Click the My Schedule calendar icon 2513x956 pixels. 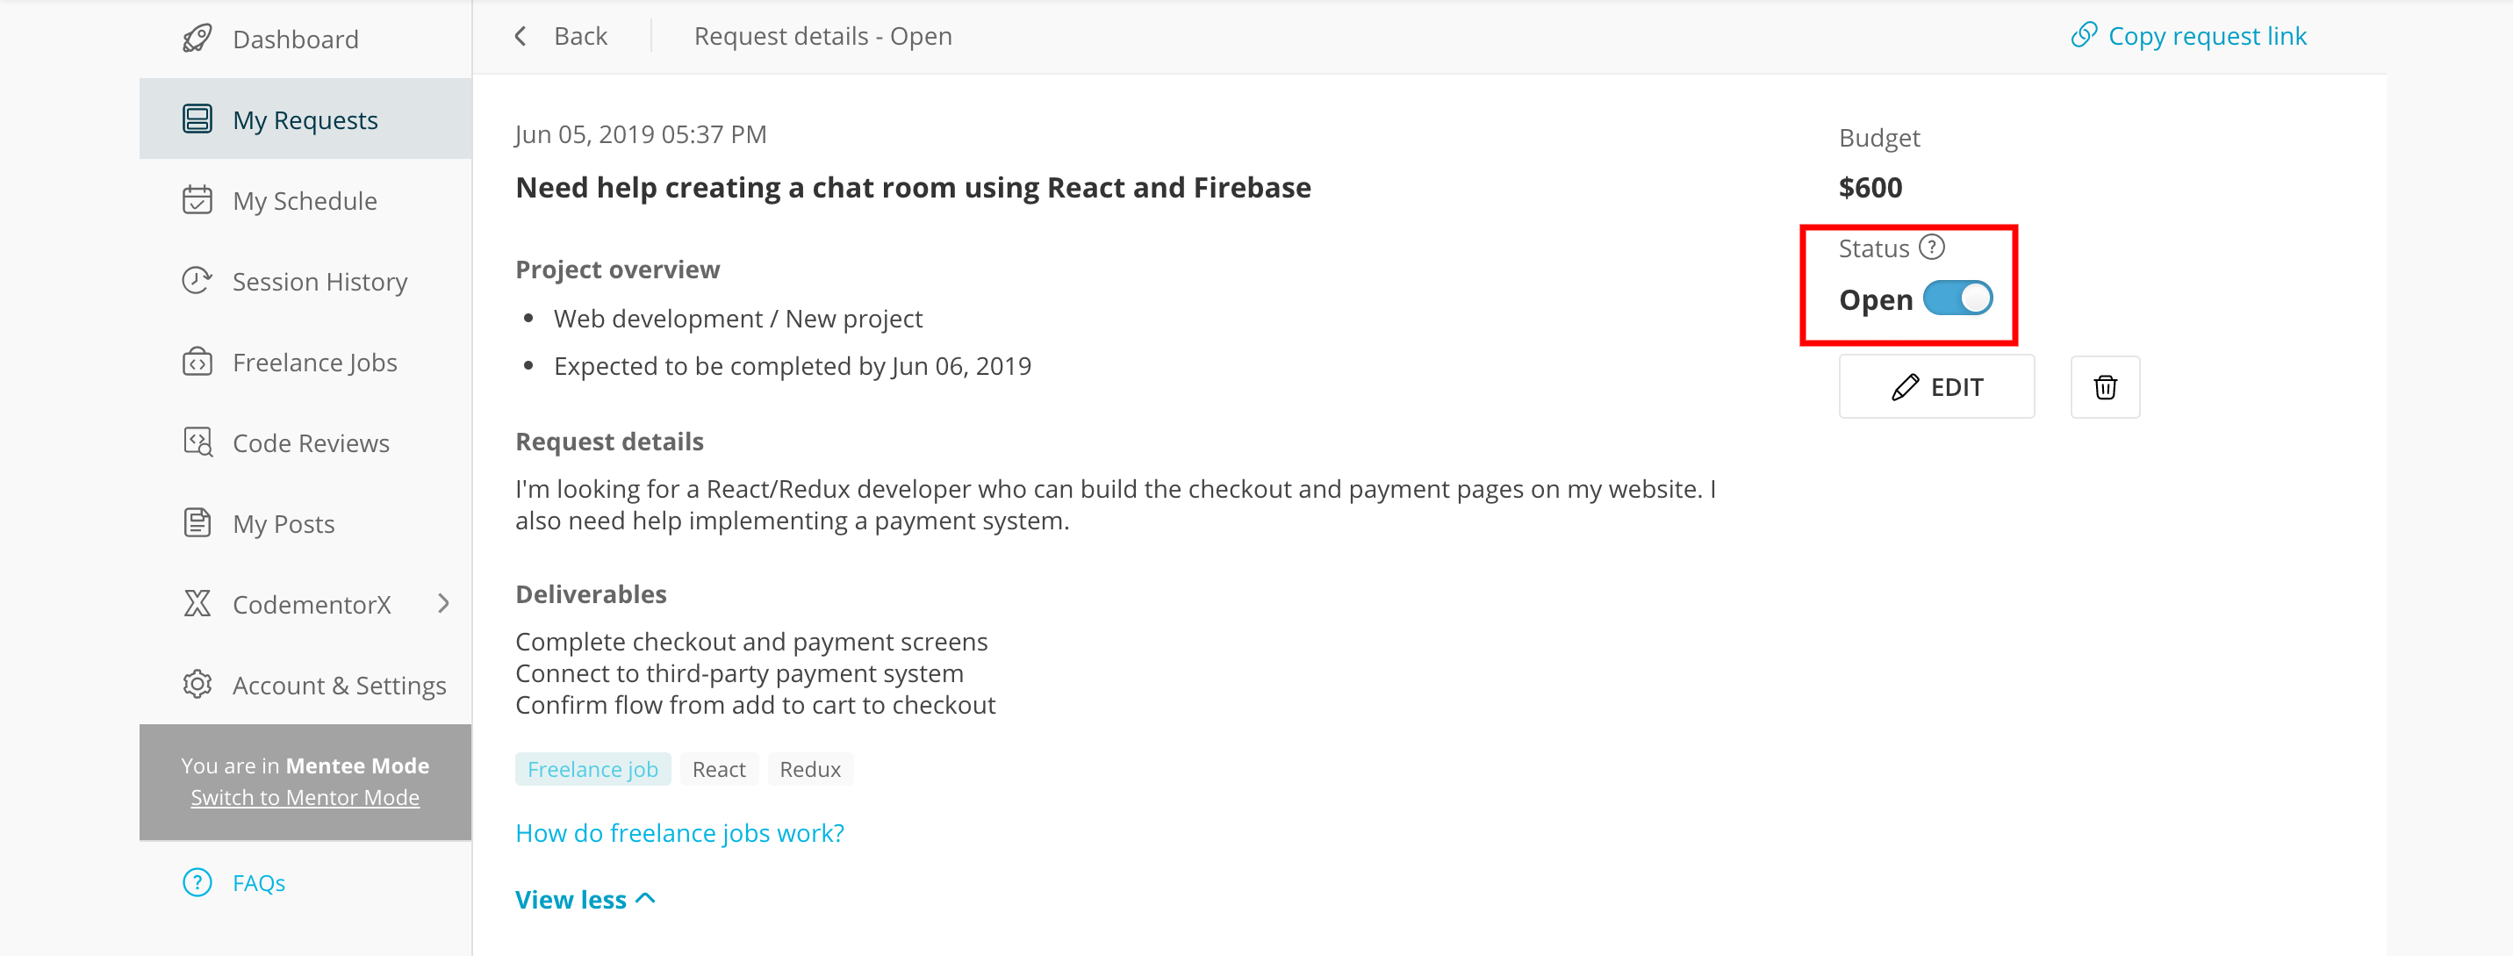[x=197, y=200]
